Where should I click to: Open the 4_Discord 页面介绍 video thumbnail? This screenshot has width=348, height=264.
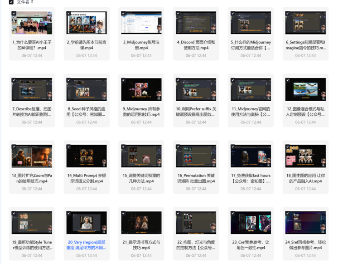pos(196,23)
